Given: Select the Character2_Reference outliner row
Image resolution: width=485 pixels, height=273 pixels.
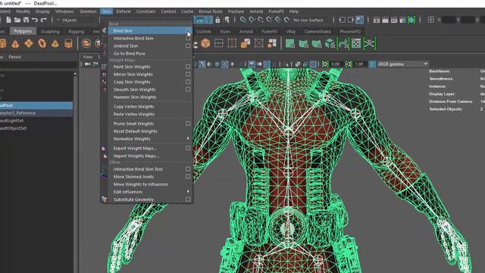Looking at the screenshot, I should pos(36,113).
